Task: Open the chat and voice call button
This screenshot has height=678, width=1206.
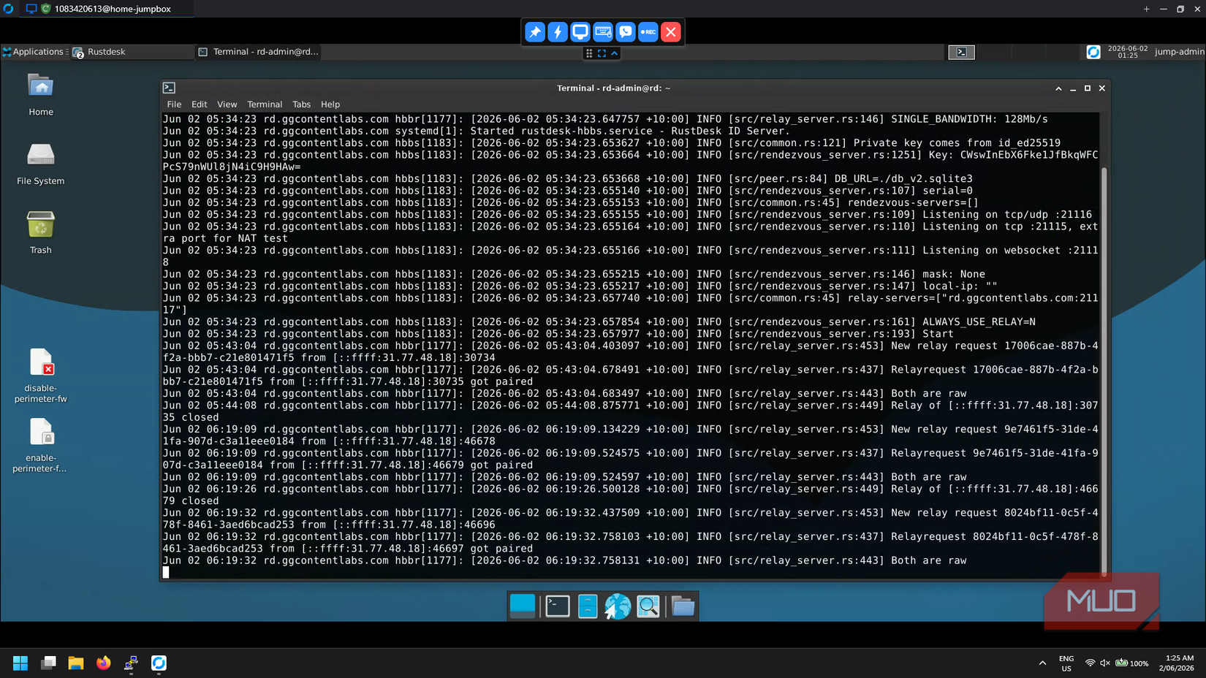Action: click(x=626, y=32)
